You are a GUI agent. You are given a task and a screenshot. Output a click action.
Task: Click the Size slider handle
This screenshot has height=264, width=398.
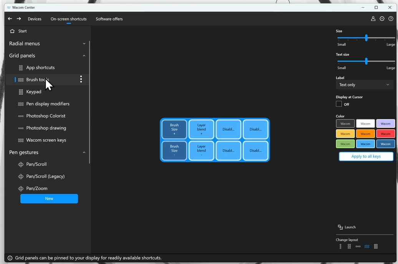366,38
